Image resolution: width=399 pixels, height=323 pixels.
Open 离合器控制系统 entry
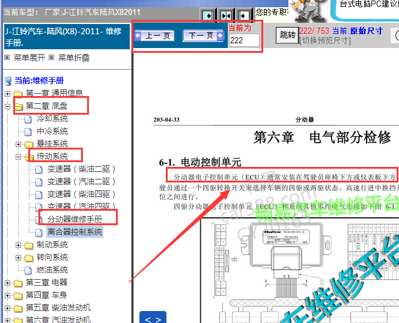click(x=75, y=232)
